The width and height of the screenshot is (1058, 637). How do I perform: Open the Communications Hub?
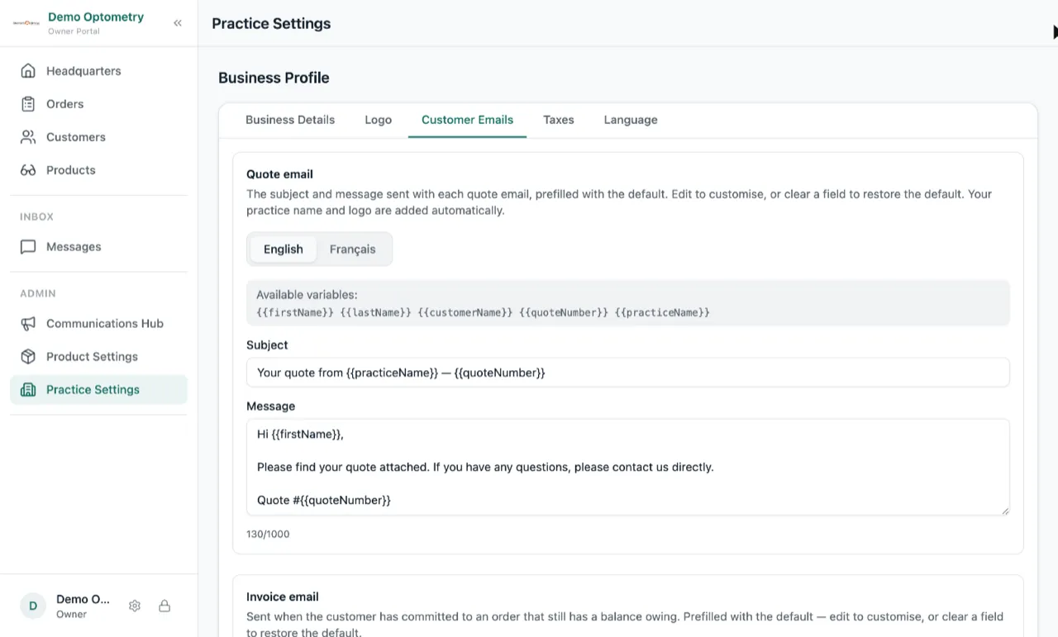coord(98,324)
